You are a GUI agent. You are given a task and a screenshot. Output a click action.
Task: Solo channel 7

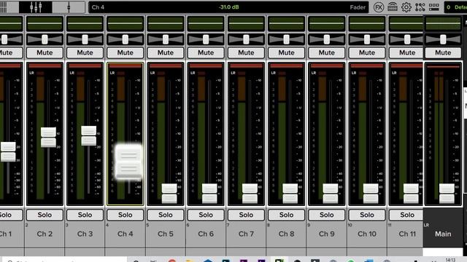coord(246,215)
